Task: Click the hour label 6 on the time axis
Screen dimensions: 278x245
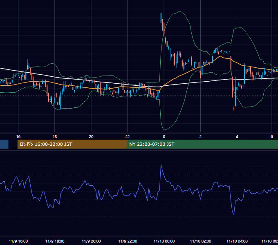Action: (272, 137)
